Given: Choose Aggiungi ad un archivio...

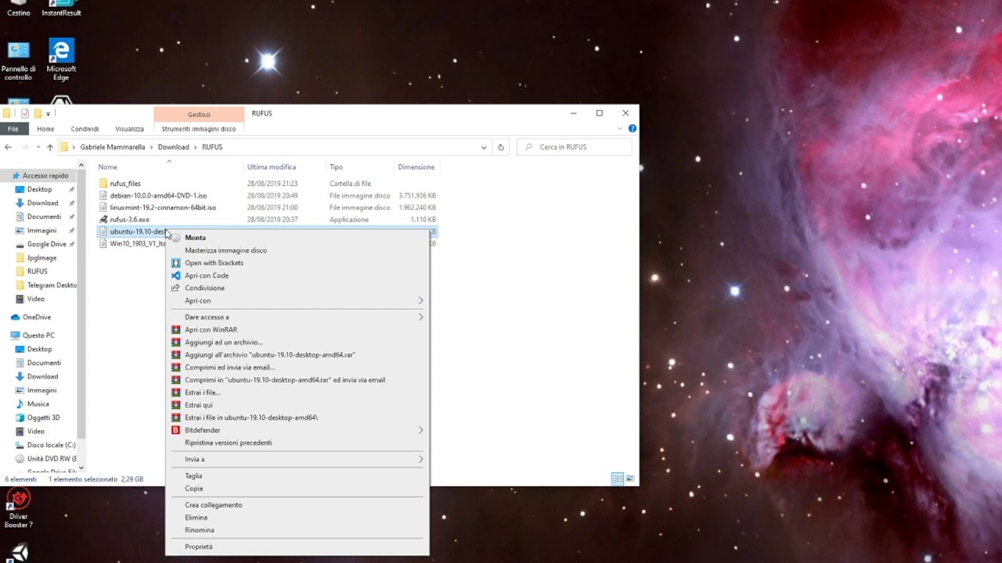Looking at the screenshot, I should [x=224, y=342].
